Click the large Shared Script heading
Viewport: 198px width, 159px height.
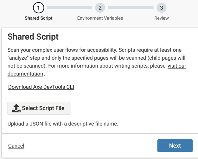pyautogui.click(x=33, y=36)
